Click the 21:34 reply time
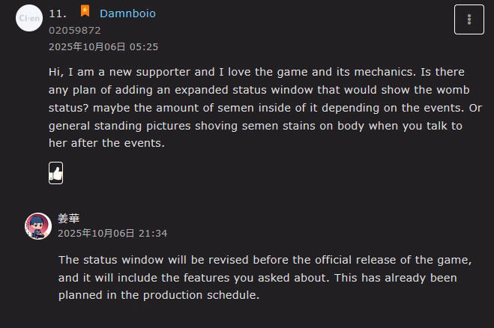 [153, 234]
